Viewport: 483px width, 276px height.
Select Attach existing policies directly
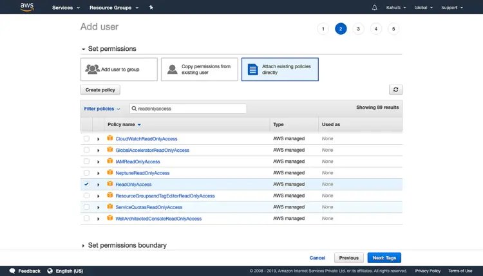[x=279, y=69]
